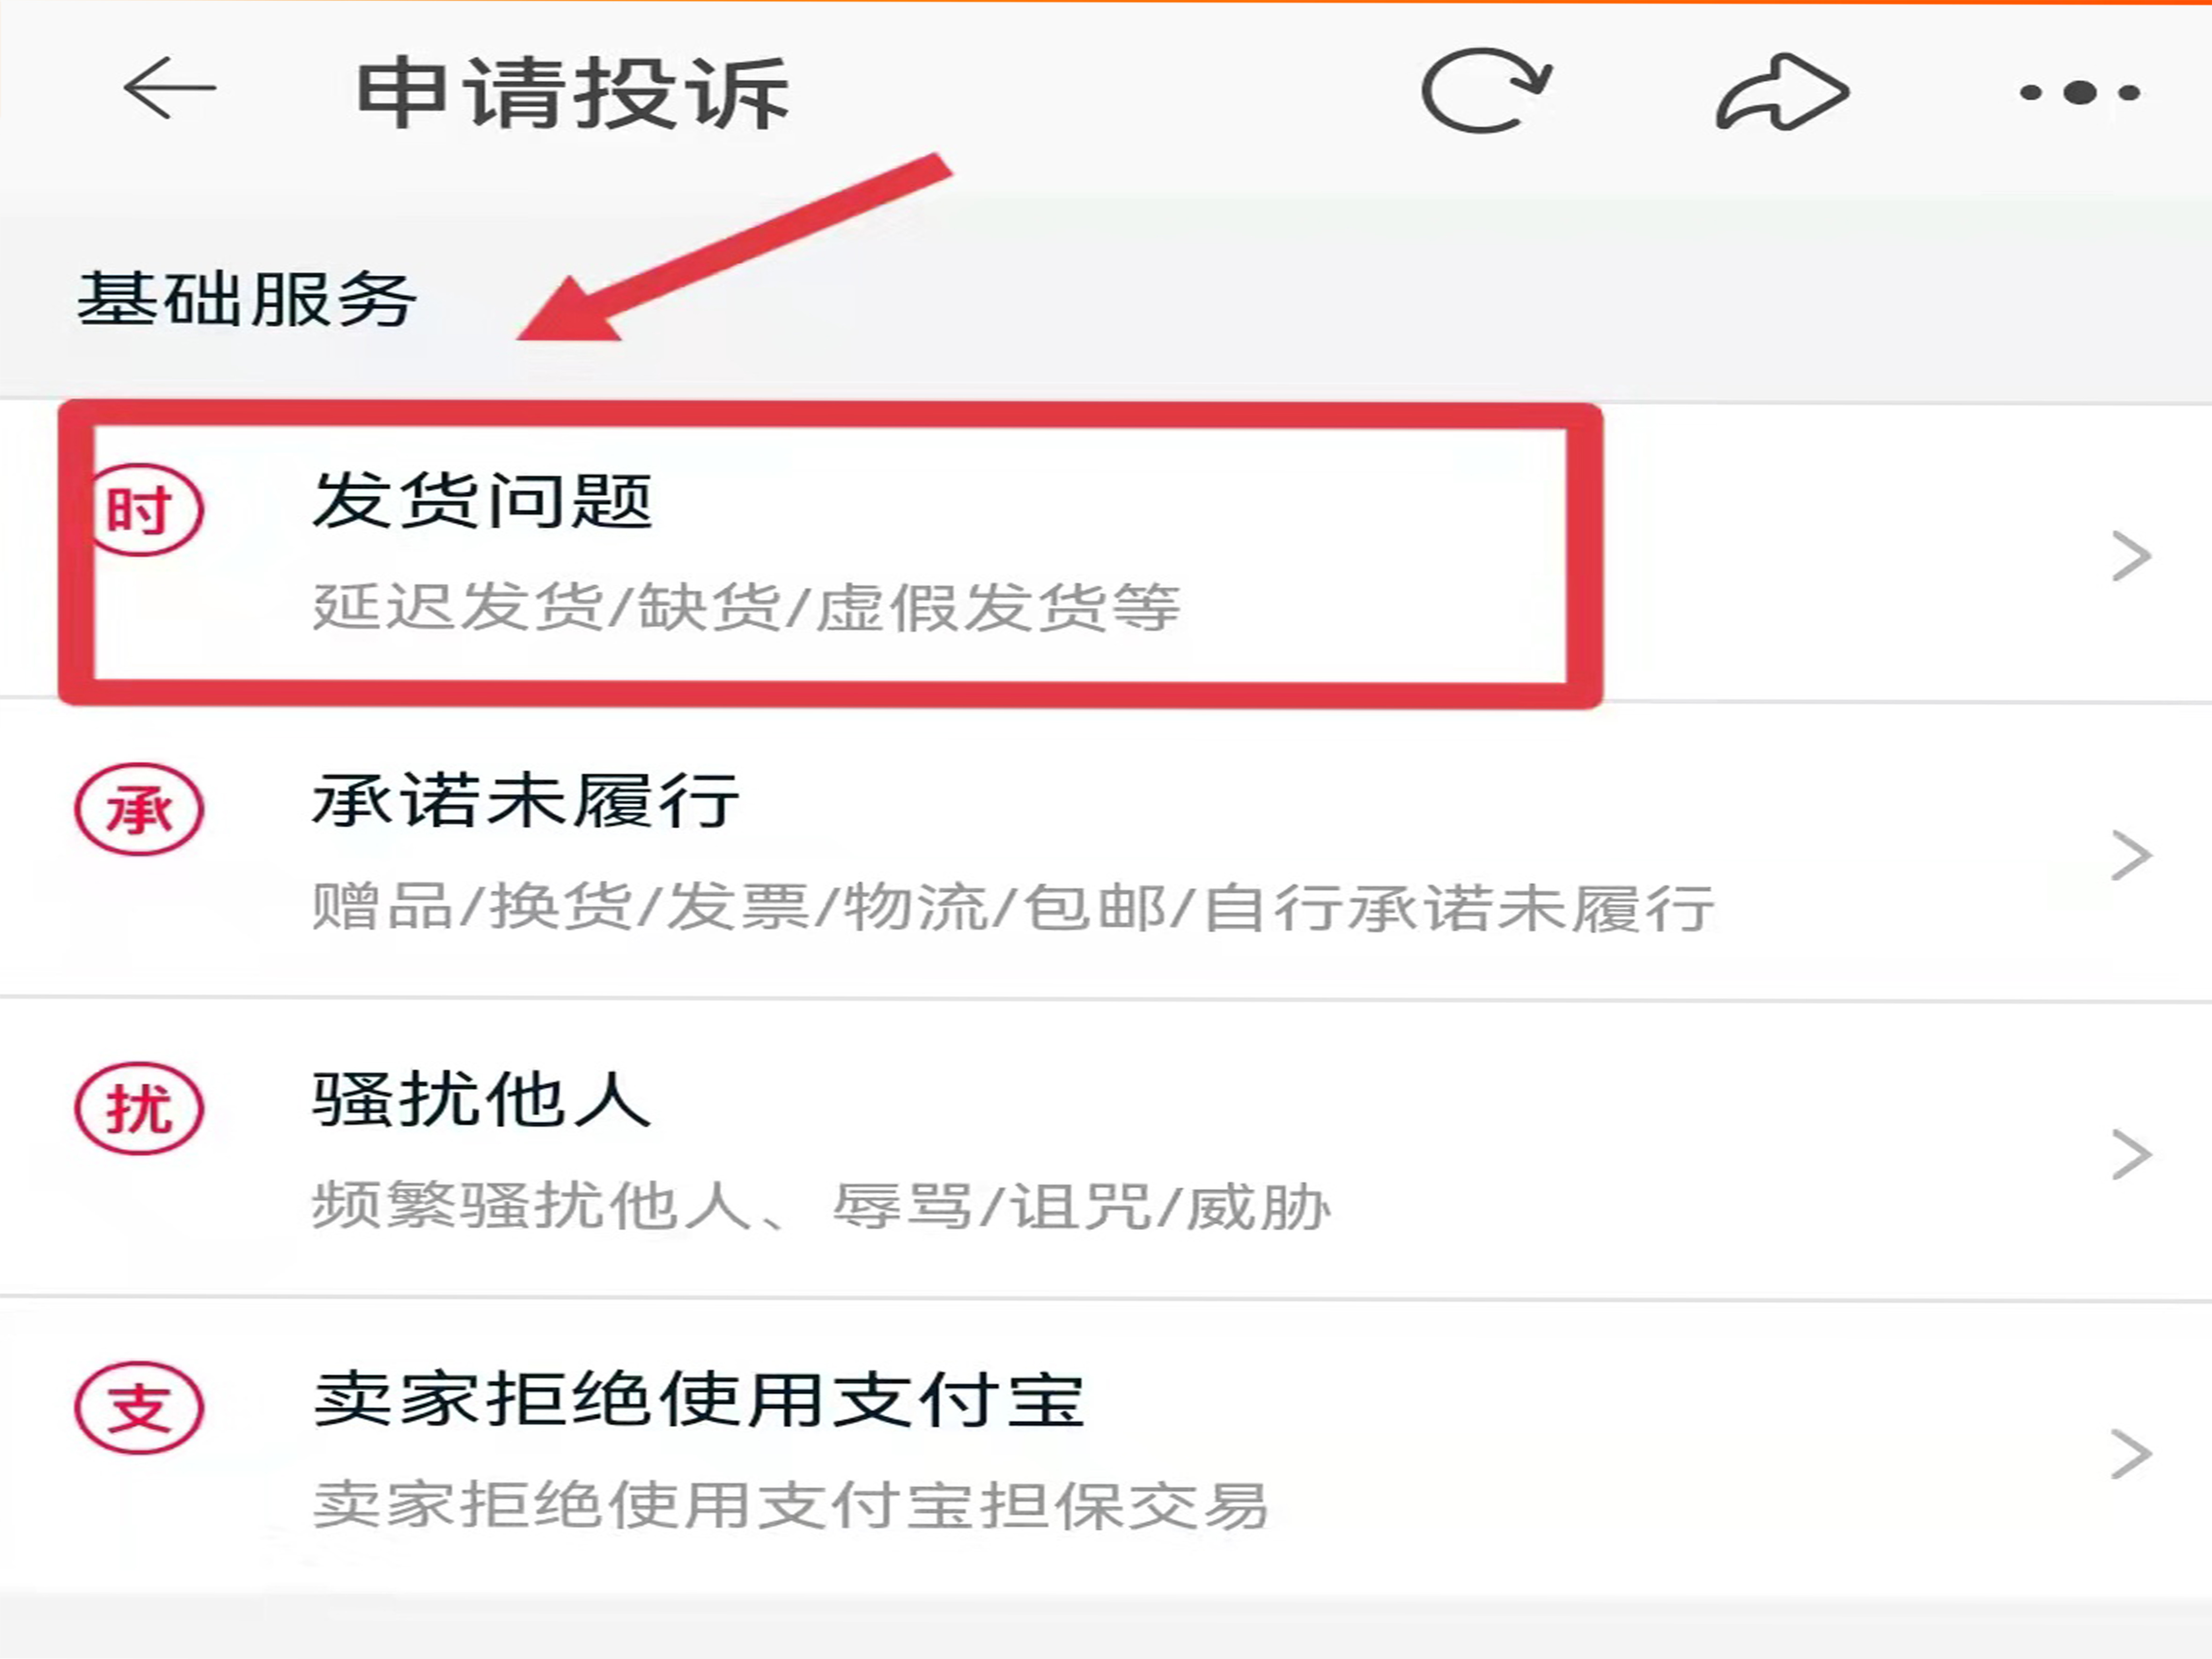Image resolution: width=2212 pixels, height=1659 pixels.
Task: Choose the 骚扰他人 complaint title
Action: [482, 1100]
